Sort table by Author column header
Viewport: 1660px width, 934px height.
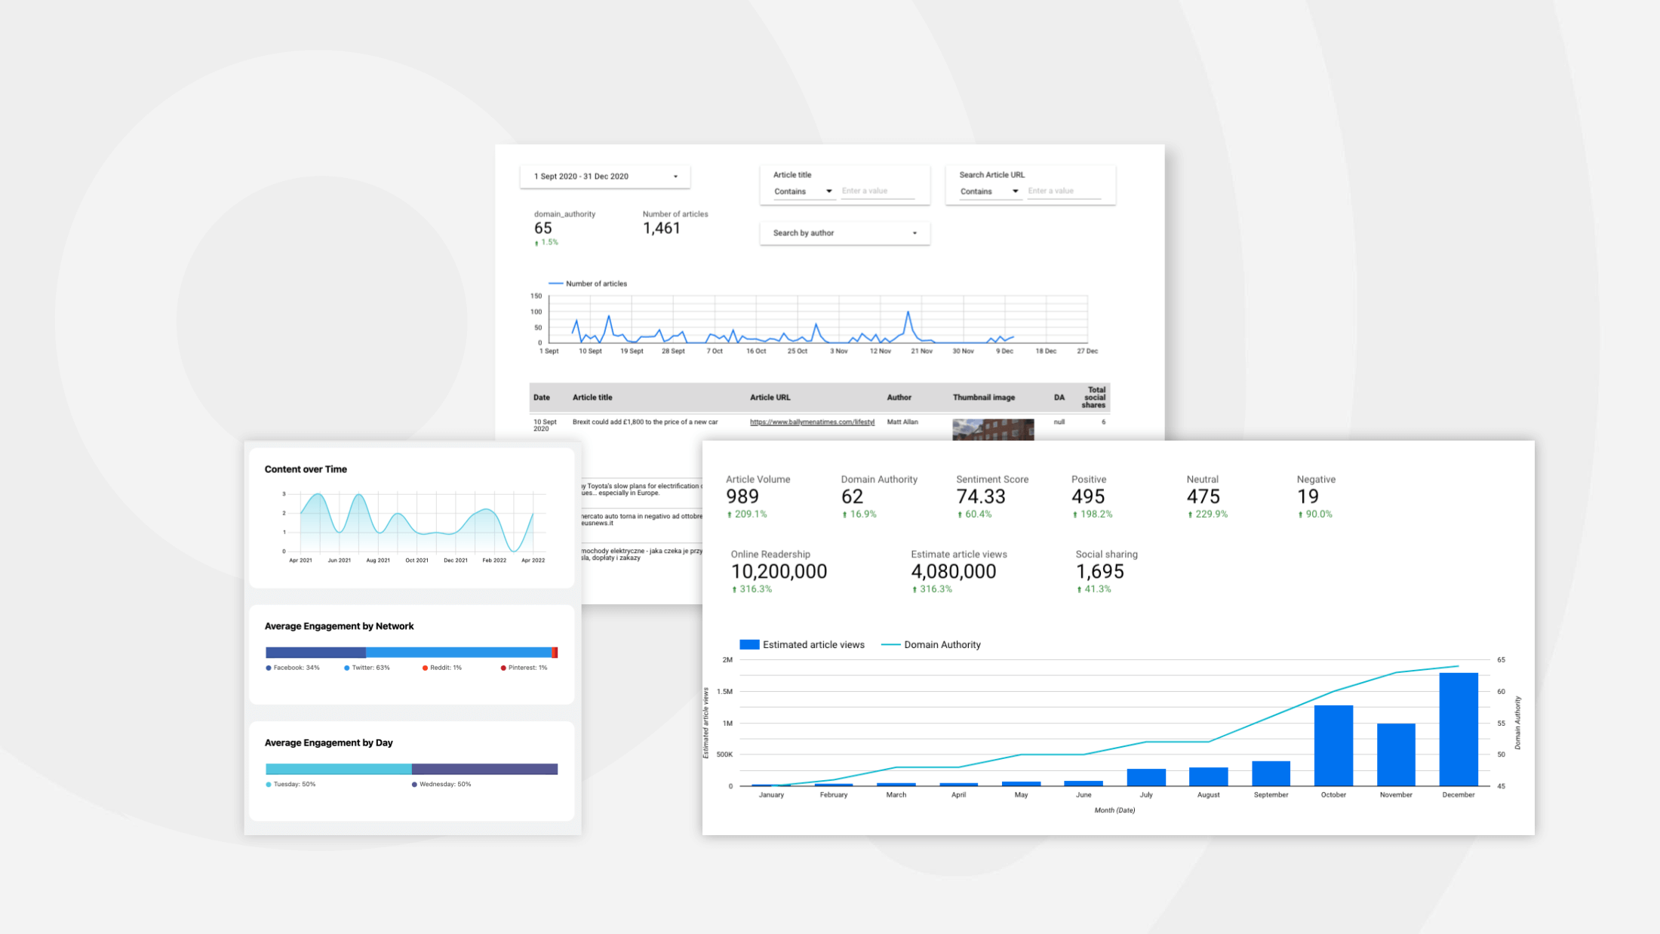[899, 398]
